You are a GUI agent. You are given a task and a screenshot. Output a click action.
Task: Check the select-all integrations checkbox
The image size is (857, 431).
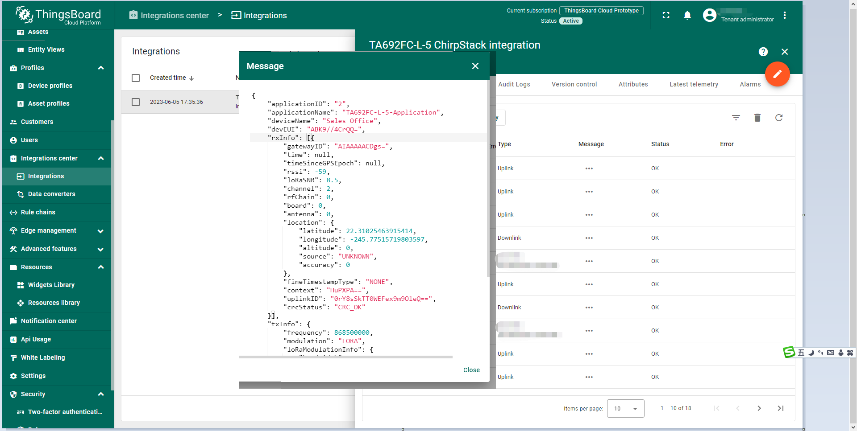(136, 78)
